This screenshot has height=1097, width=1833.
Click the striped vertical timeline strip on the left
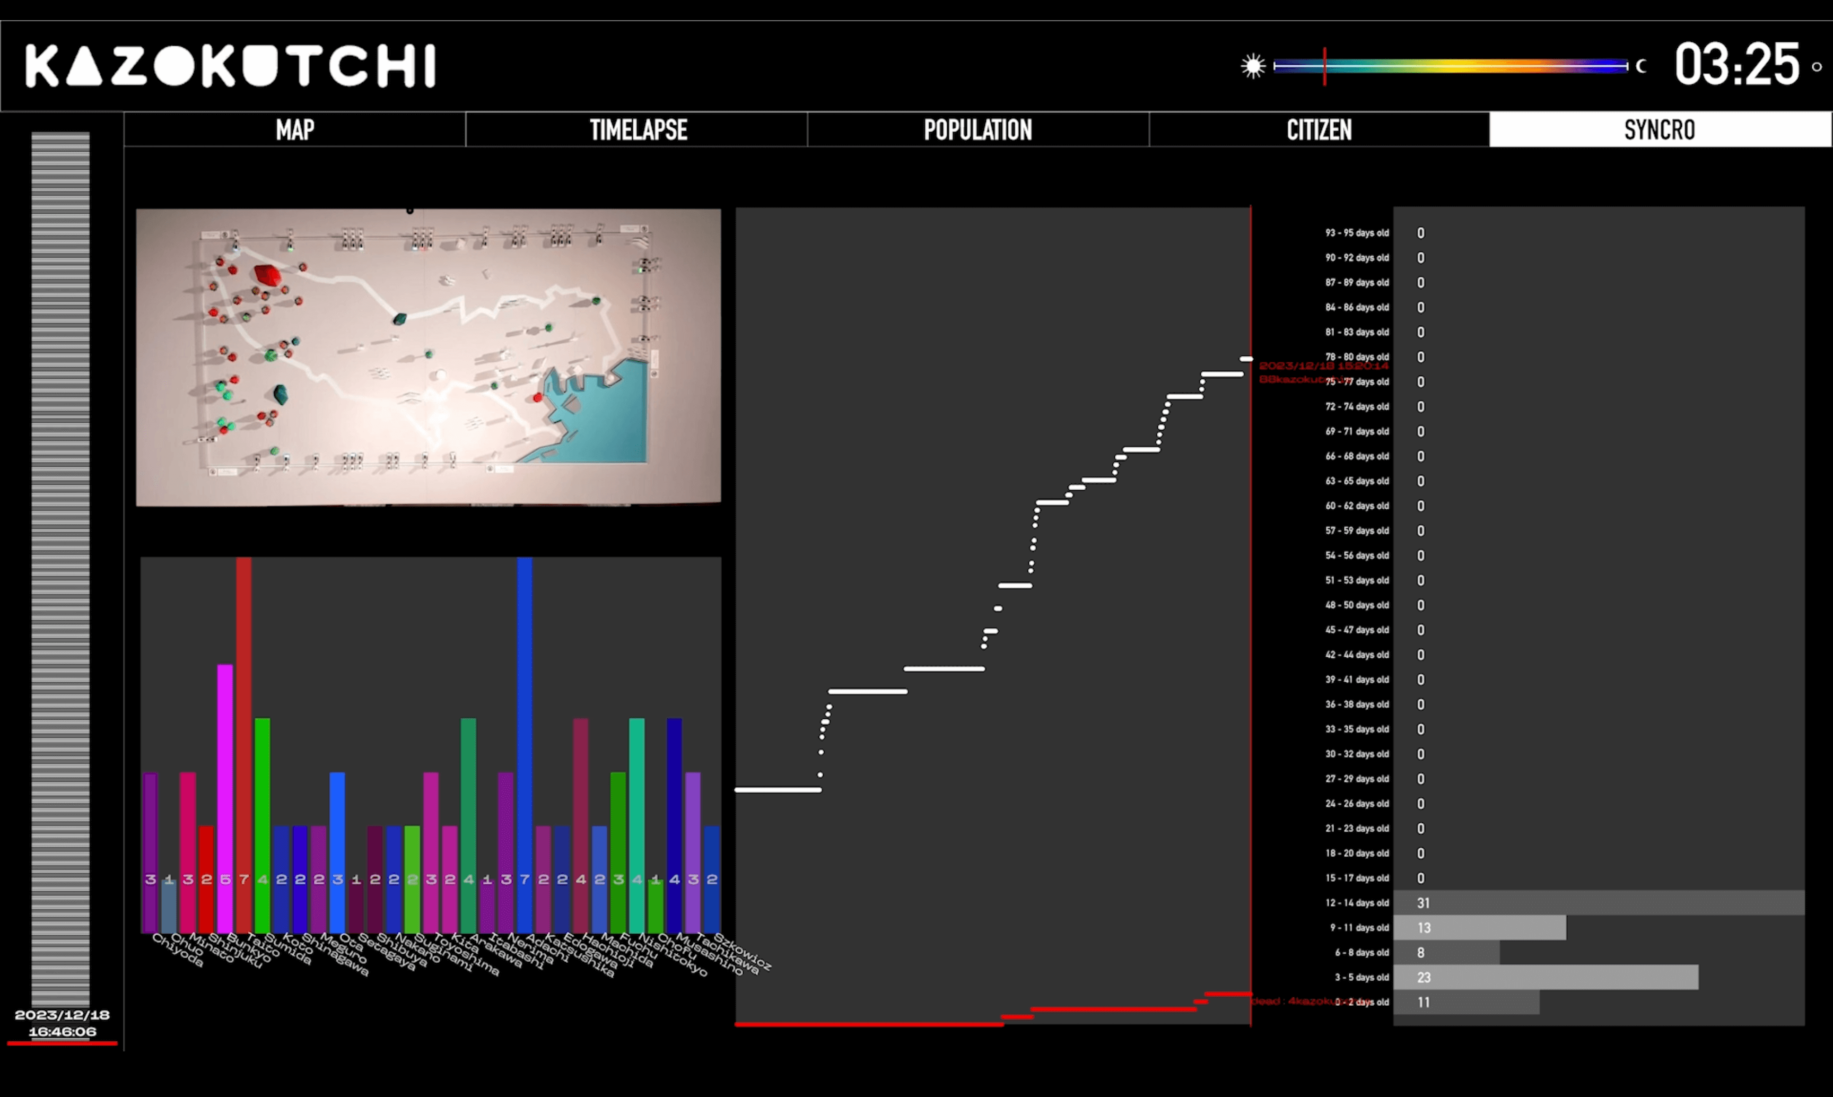[60, 569]
